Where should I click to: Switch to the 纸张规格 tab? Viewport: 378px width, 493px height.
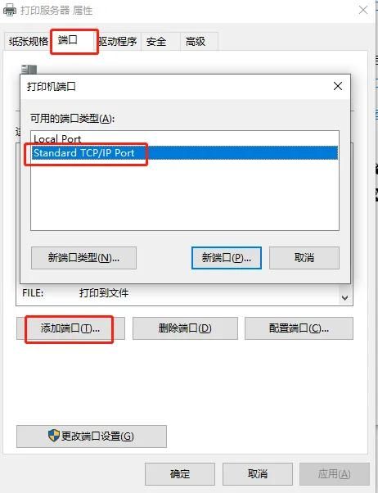pos(28,41)
